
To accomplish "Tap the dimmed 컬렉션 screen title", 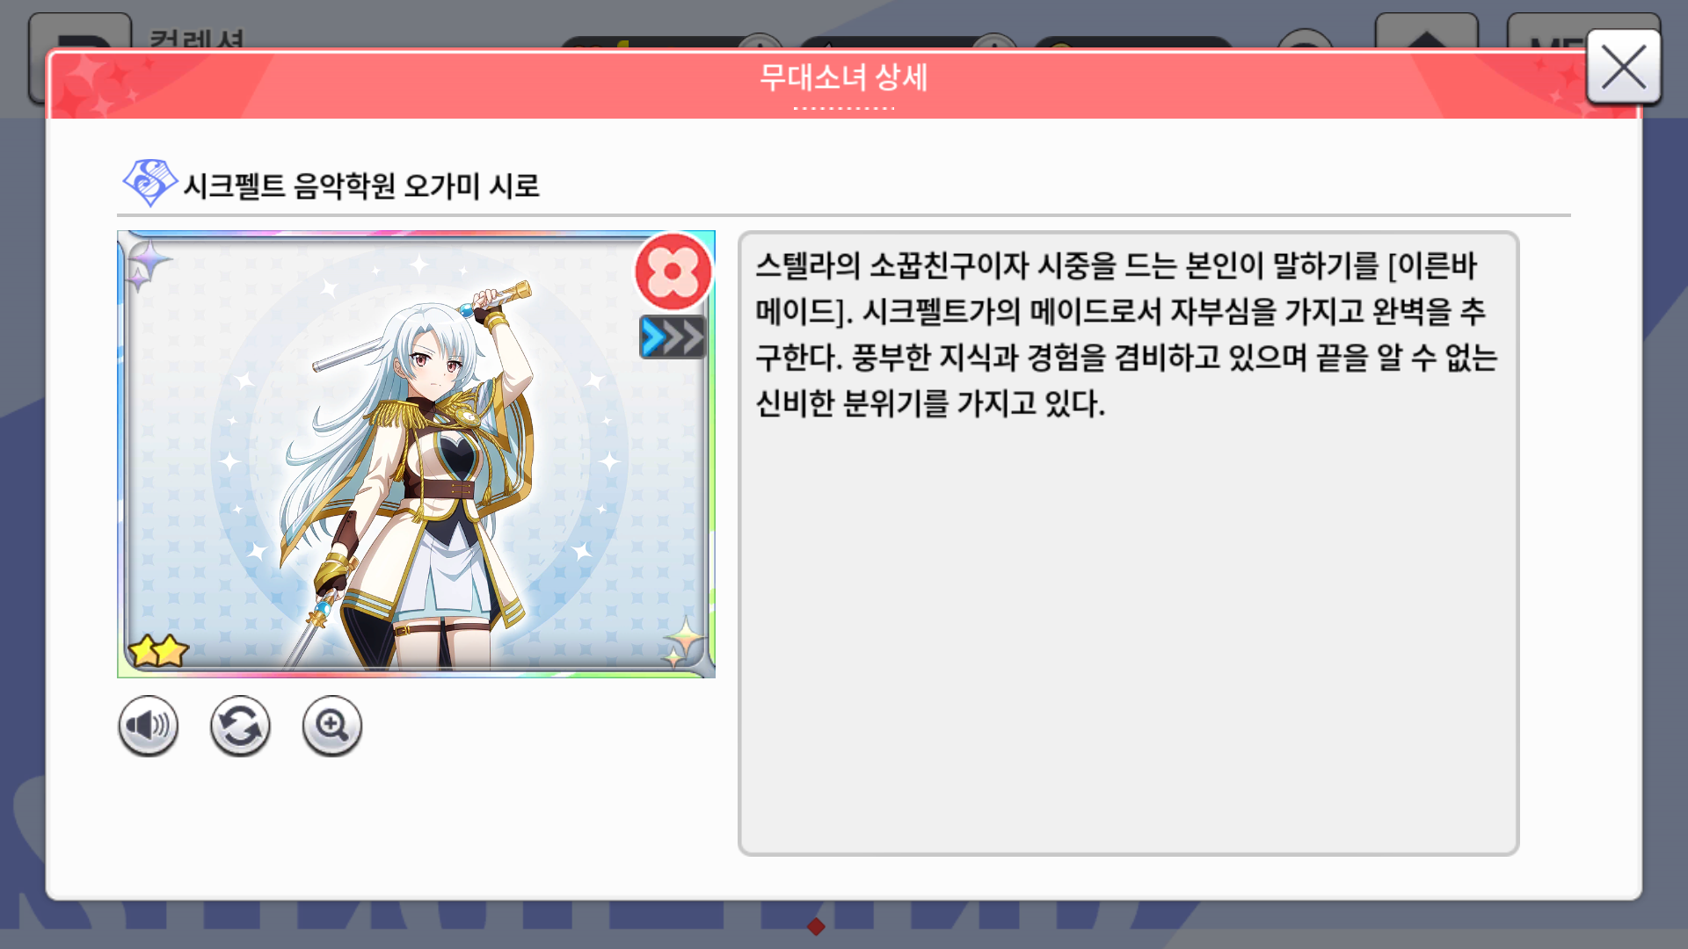I will click(x=196, y=39).
